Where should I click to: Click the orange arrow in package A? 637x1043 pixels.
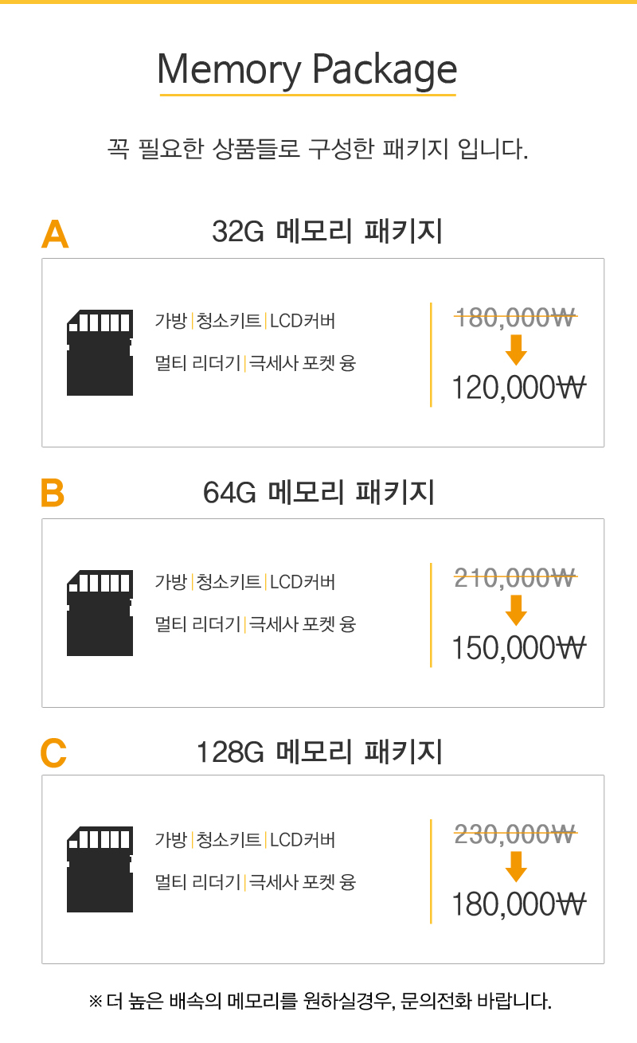coord(517,350)
